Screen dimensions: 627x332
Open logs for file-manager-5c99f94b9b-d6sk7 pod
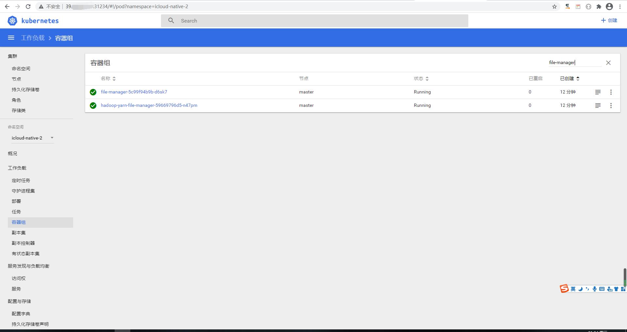pyautogui.click(x=598, y=92)
